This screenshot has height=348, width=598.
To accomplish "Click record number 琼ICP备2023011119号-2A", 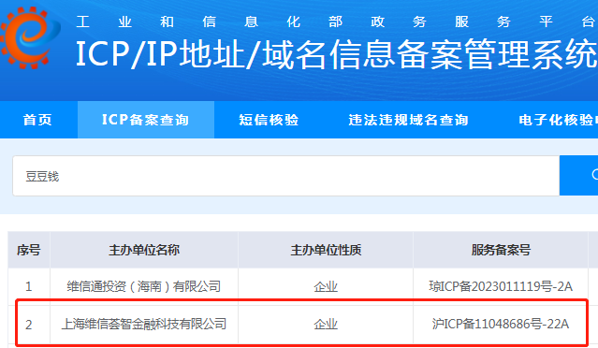I will (501, 286).
